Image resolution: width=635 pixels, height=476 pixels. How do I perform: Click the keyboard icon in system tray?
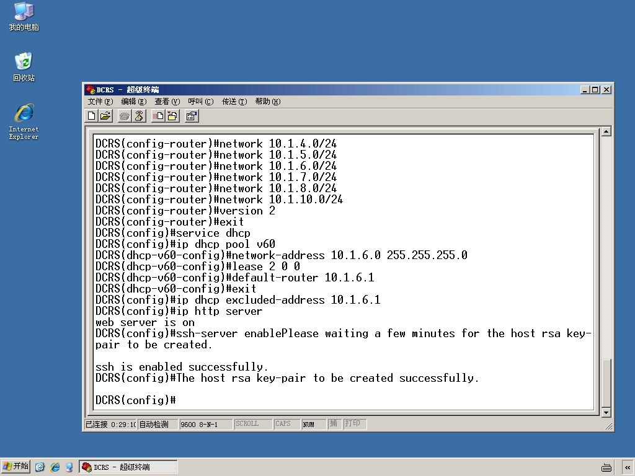pyautogui.click(x=606, y=467)
